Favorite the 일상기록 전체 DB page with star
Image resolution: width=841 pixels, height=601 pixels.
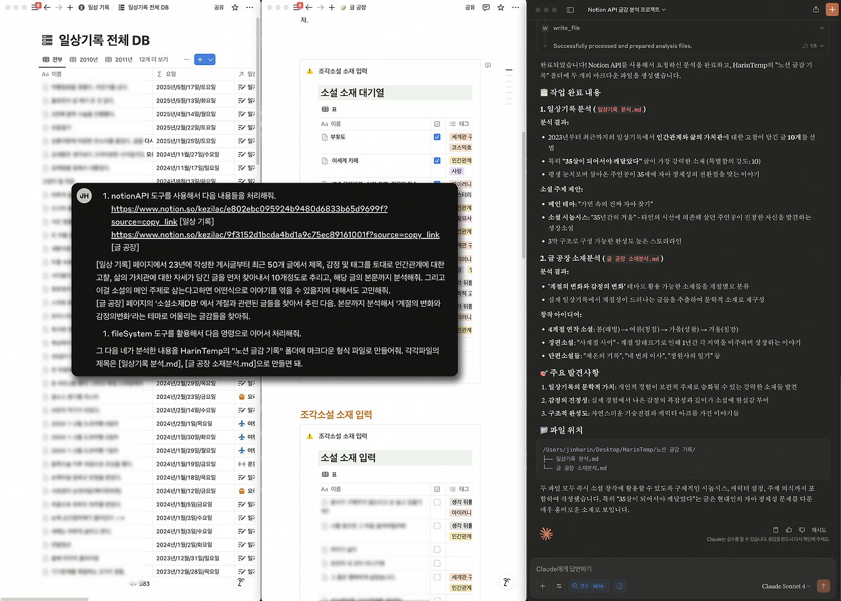pos(235,8)
